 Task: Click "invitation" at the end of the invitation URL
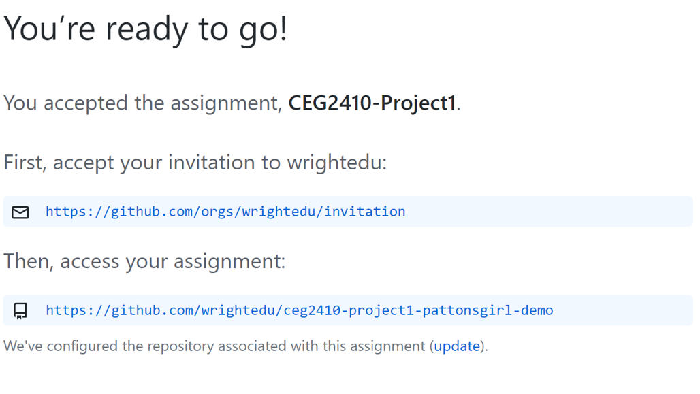coord(365,212)
